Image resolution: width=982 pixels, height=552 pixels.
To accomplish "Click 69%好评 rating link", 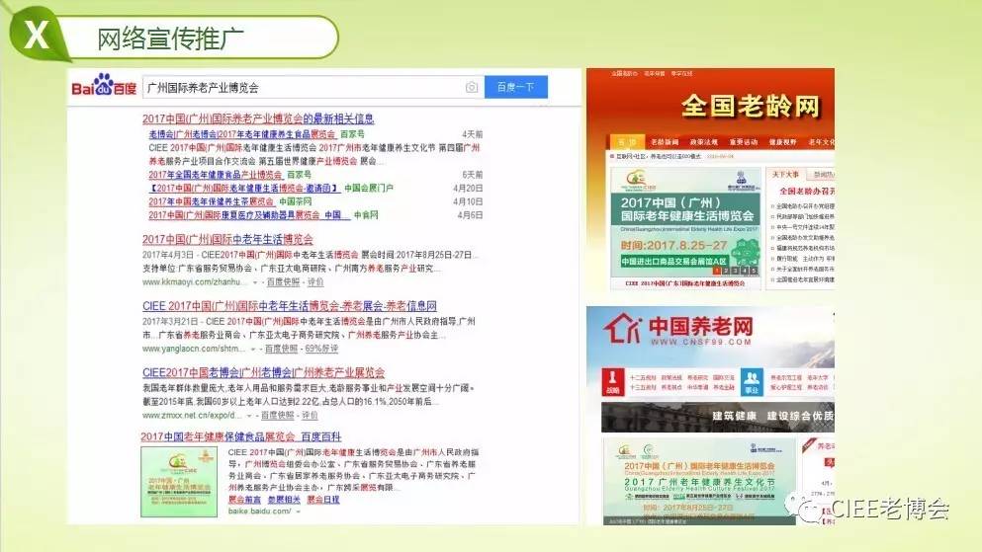I will coord(321,349).
